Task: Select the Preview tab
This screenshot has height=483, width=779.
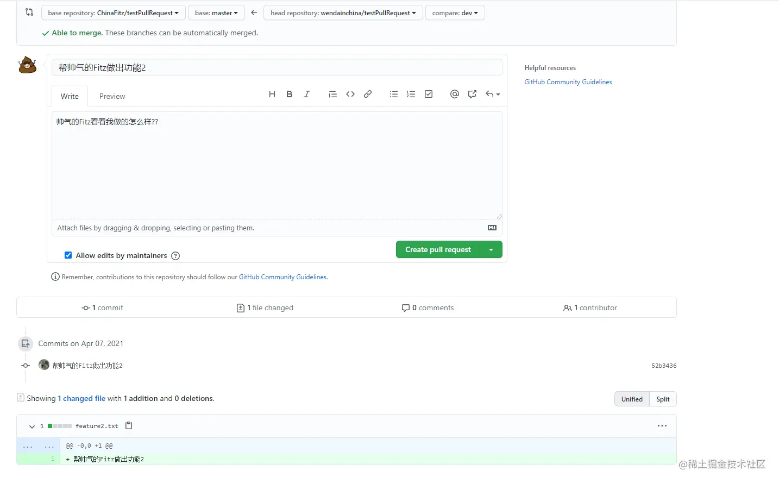Action: coord(112,96)
